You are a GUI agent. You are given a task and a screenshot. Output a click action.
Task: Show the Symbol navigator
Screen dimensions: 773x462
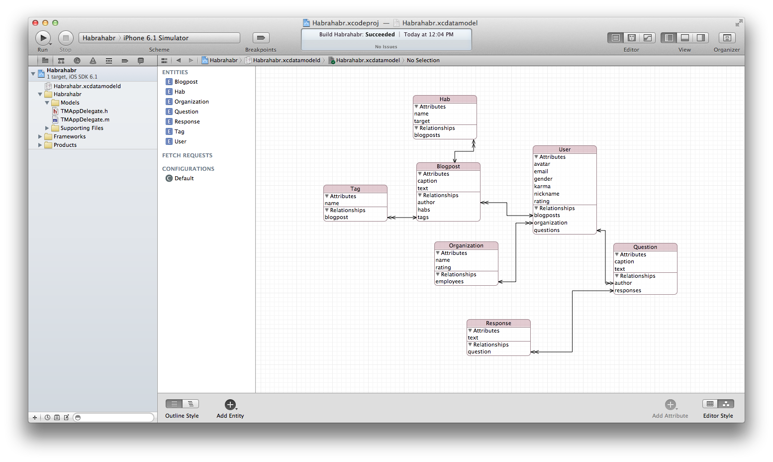tap(61, 61)
